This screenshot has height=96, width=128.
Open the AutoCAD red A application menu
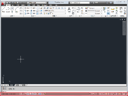pos(3,3)
